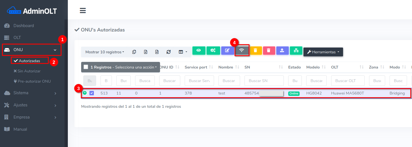Click the red trash delete button

coord(269,50)
